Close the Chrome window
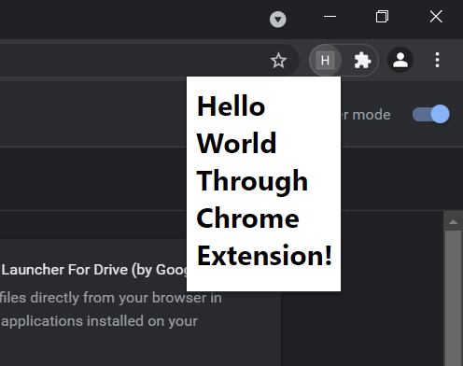 click(x=436, y=17)
